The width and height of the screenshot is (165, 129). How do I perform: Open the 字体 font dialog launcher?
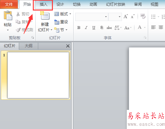tap(145, 38)
